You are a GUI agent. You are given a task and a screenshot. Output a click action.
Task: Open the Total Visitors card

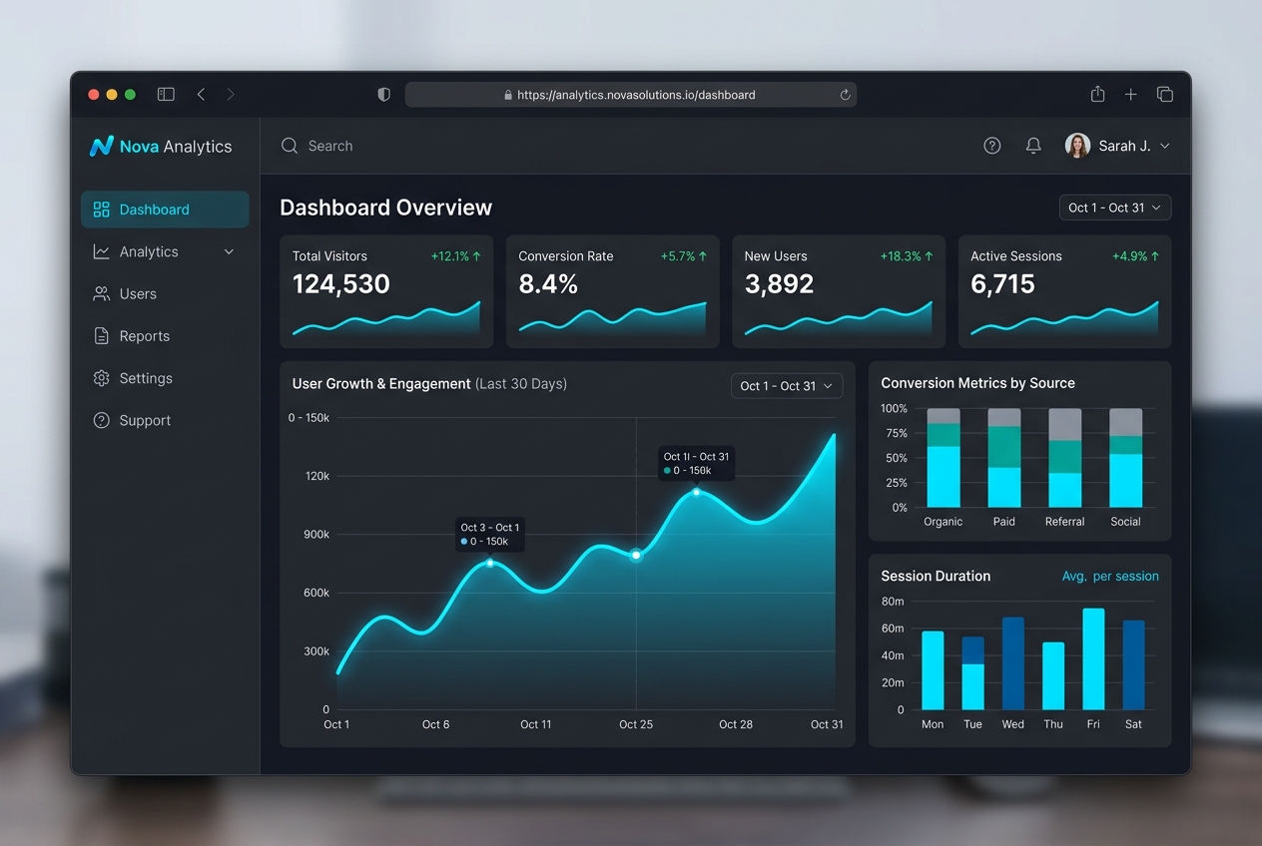[x=386, y=291]
